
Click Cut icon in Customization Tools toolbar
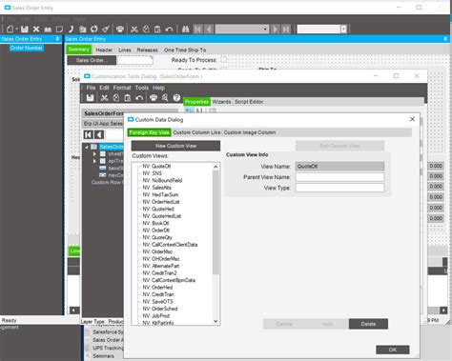point(104,98)
